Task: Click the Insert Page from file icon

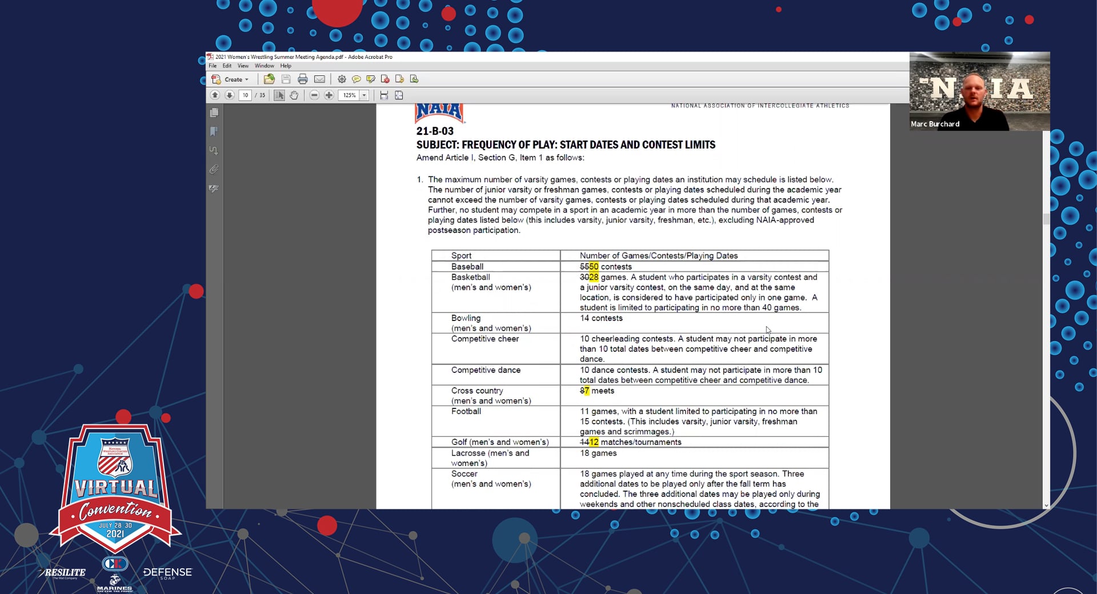Action: (414, 79)
